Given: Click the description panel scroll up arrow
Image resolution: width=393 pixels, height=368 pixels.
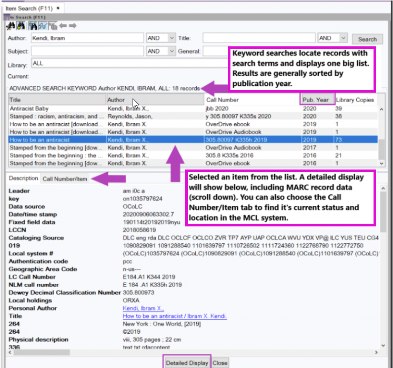Looking at the screenshot, I should (383, 188).
